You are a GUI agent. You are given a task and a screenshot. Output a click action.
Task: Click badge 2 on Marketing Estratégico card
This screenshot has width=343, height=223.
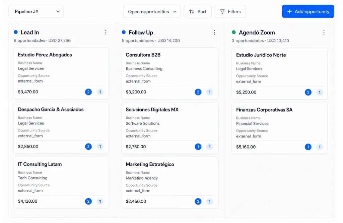click(198, 202)
